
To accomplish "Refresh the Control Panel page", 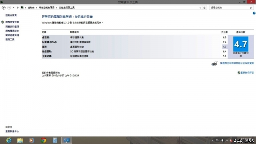I will tap(204, 8).
